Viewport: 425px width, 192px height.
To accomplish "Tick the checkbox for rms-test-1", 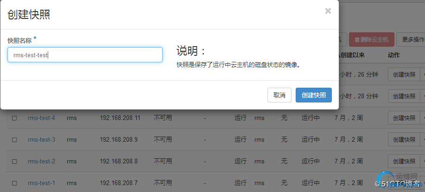I will 14,183.
